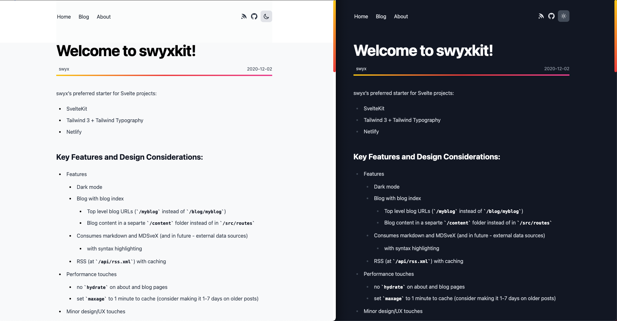Image resolution: width=617 pixels, height=321 pixels.
Task: Click "hydrate" code word in dark window
Action: [x=393, y=287]
